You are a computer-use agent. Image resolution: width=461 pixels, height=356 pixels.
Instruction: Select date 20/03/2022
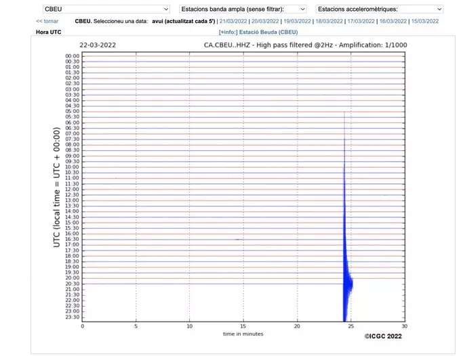click(265, 21)
